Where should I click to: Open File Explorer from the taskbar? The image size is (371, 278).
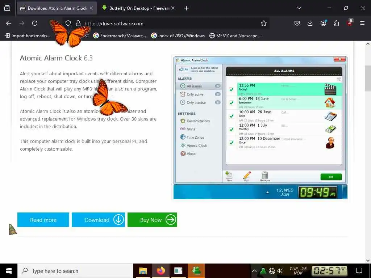pos(143,271)
